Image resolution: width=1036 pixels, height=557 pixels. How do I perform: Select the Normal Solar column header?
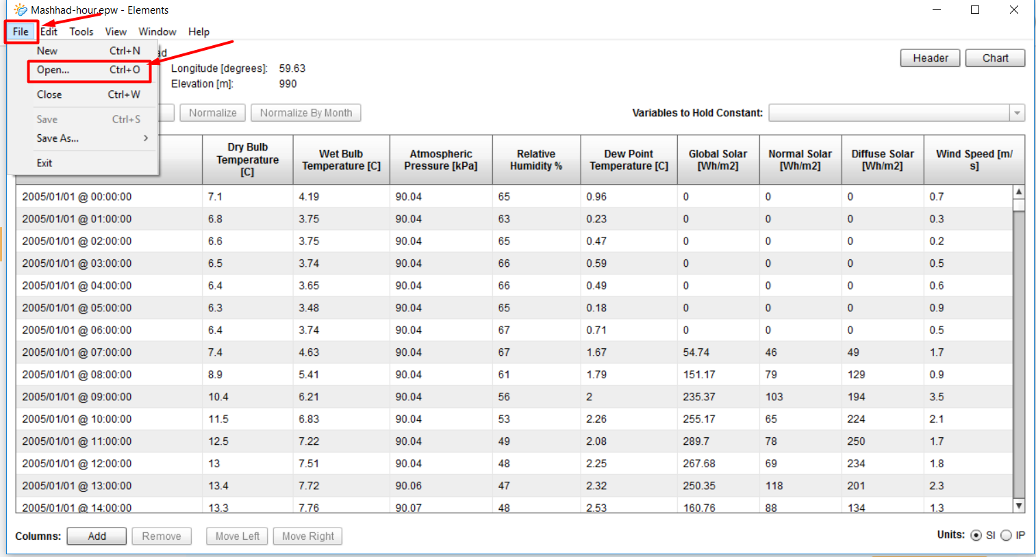click(x=800, y=159)
